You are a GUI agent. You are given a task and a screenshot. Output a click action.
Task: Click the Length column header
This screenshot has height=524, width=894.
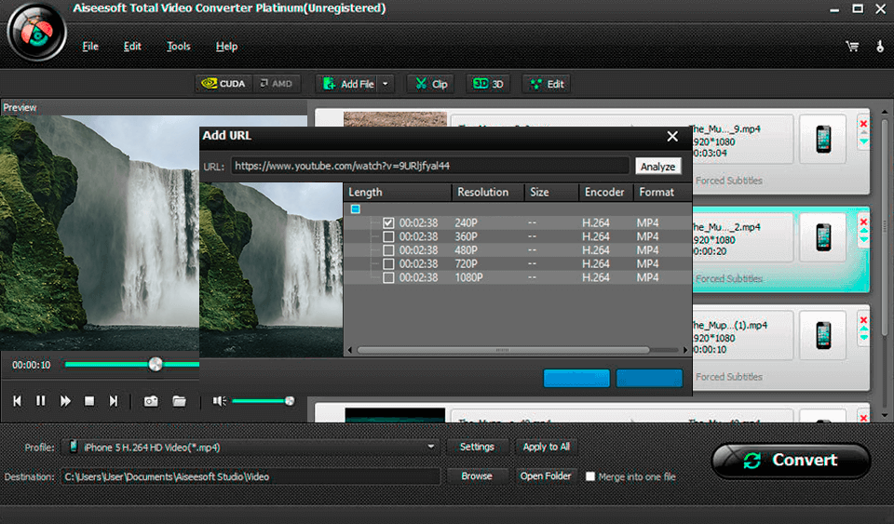point(398,192)
